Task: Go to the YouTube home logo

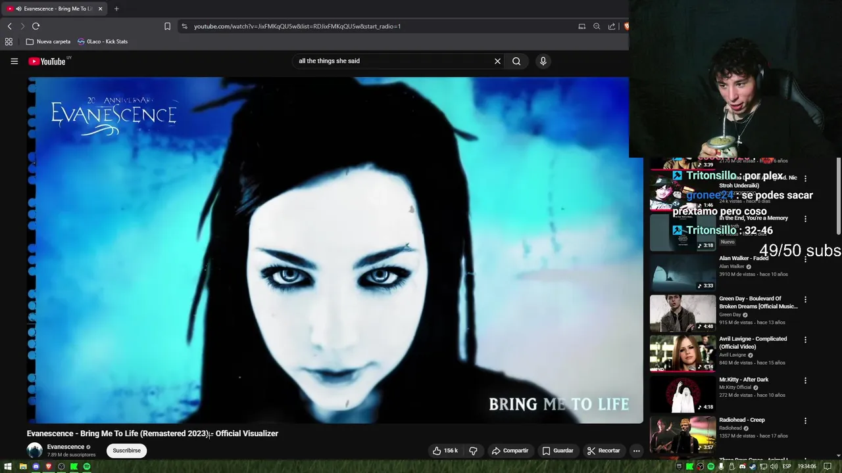Action: [48, 61]
